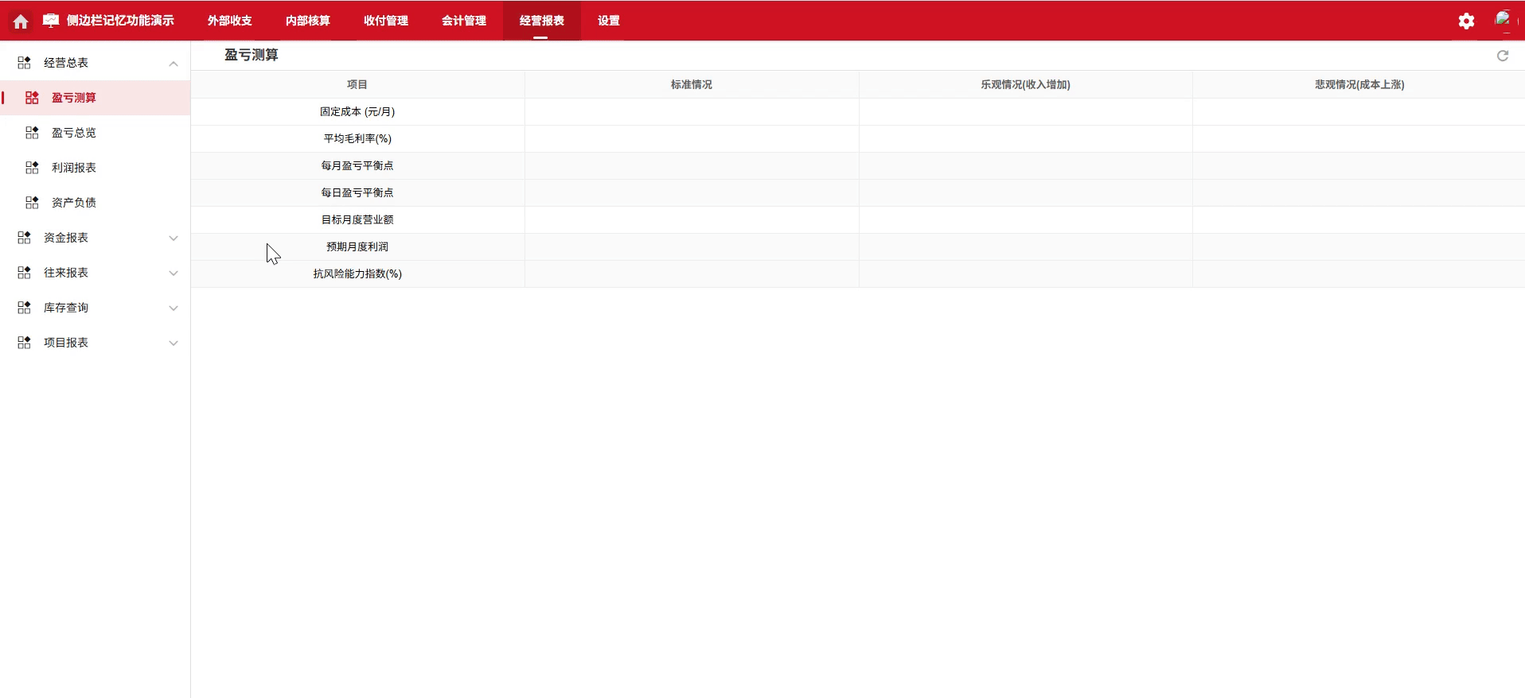Viewport: 1525px width, 698px height.
Task: Expand the 项目报表 chevron
Action: pyautogui.click(x=174, y=343)
